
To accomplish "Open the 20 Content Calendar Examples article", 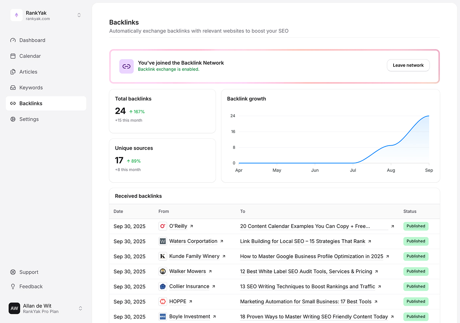I will (x=314, y=226).
